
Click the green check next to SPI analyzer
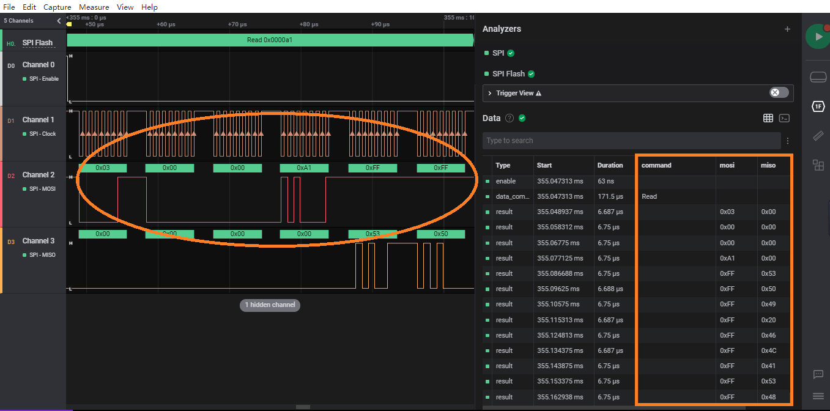(511, 53)
